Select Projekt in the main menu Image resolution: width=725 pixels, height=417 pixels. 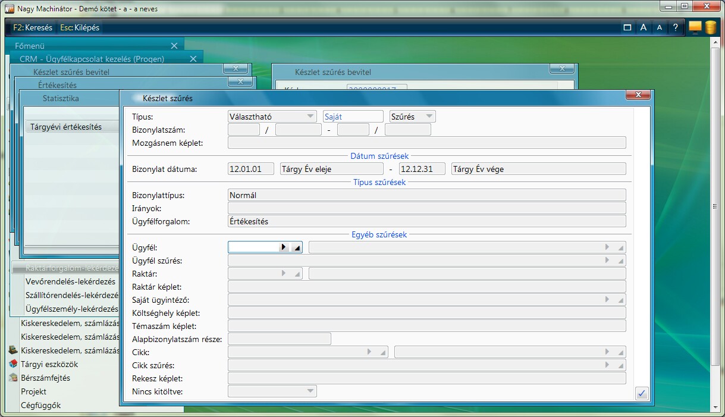point(33,391)
